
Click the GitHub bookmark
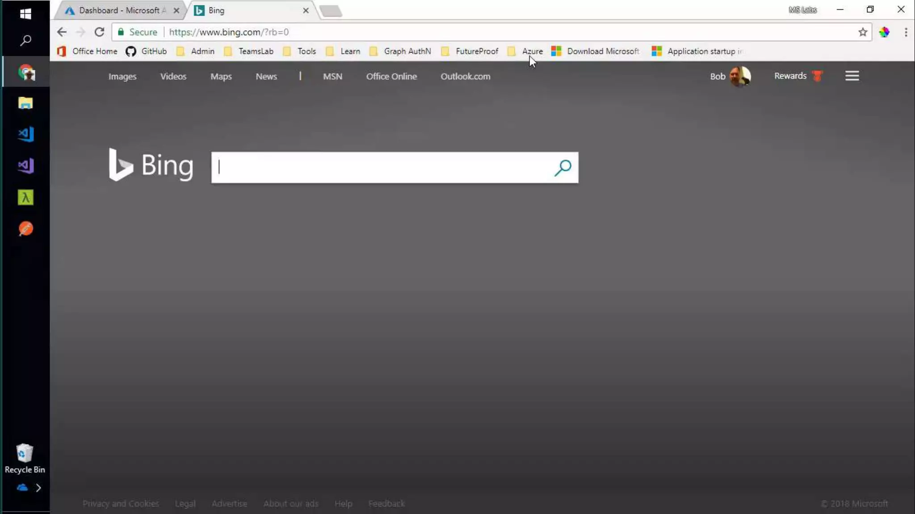(x=146, y=51)
